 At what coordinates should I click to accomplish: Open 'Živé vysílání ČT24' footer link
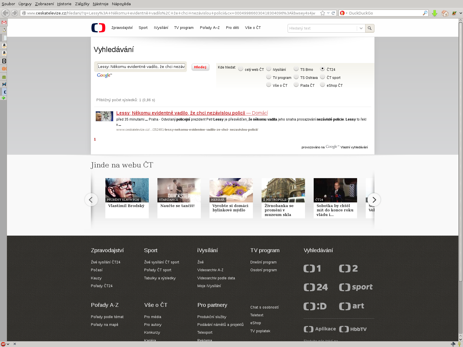point(105,262)
